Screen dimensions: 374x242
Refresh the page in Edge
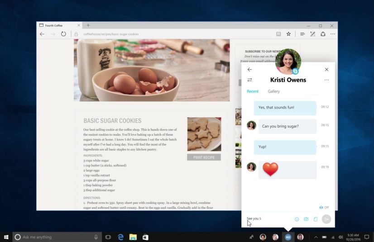click(63, 34)
